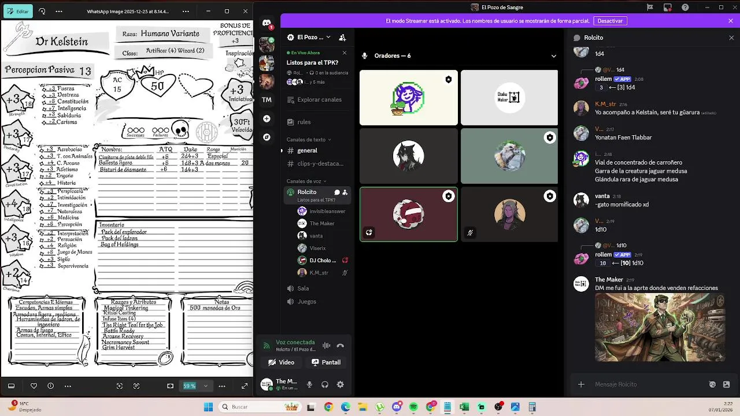Collapse the Oradores speakers list chevron
This screenshot has height=416, width=740.
coord(553,56)
